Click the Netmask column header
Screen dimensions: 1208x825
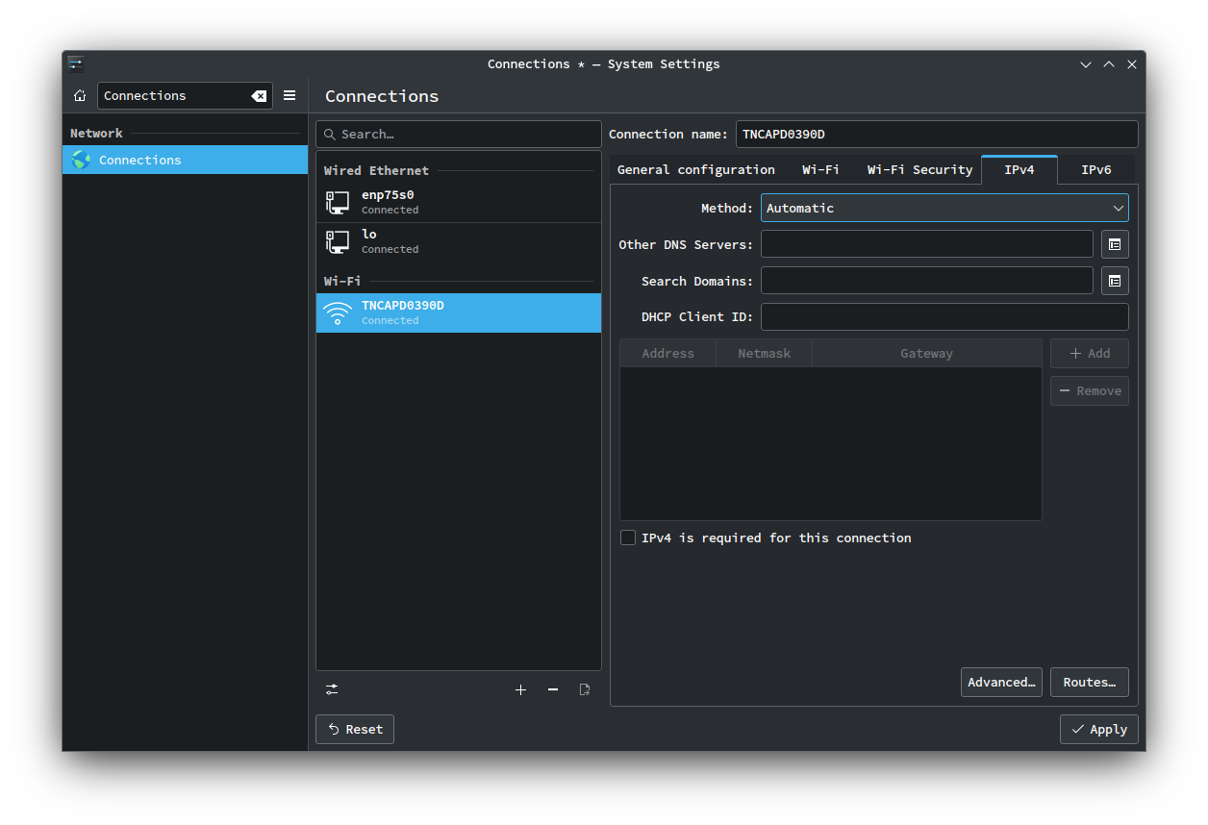pyautogui.click(x=765, y=353)
